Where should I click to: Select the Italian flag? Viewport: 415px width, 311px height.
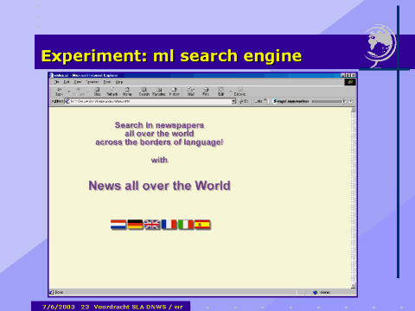(x=186, y=225)
